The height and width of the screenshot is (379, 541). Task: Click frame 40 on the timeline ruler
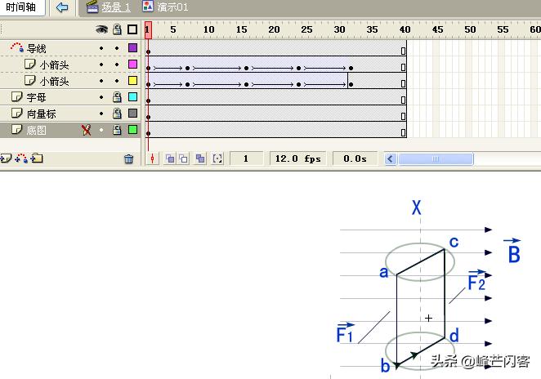tap(405, 29)
